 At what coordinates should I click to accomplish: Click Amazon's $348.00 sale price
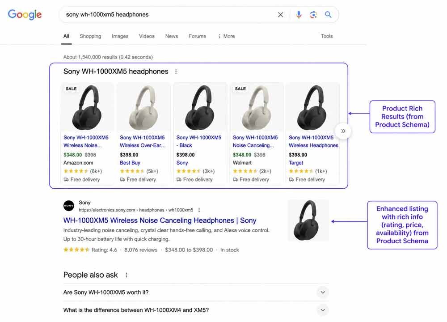pos(72,155)
